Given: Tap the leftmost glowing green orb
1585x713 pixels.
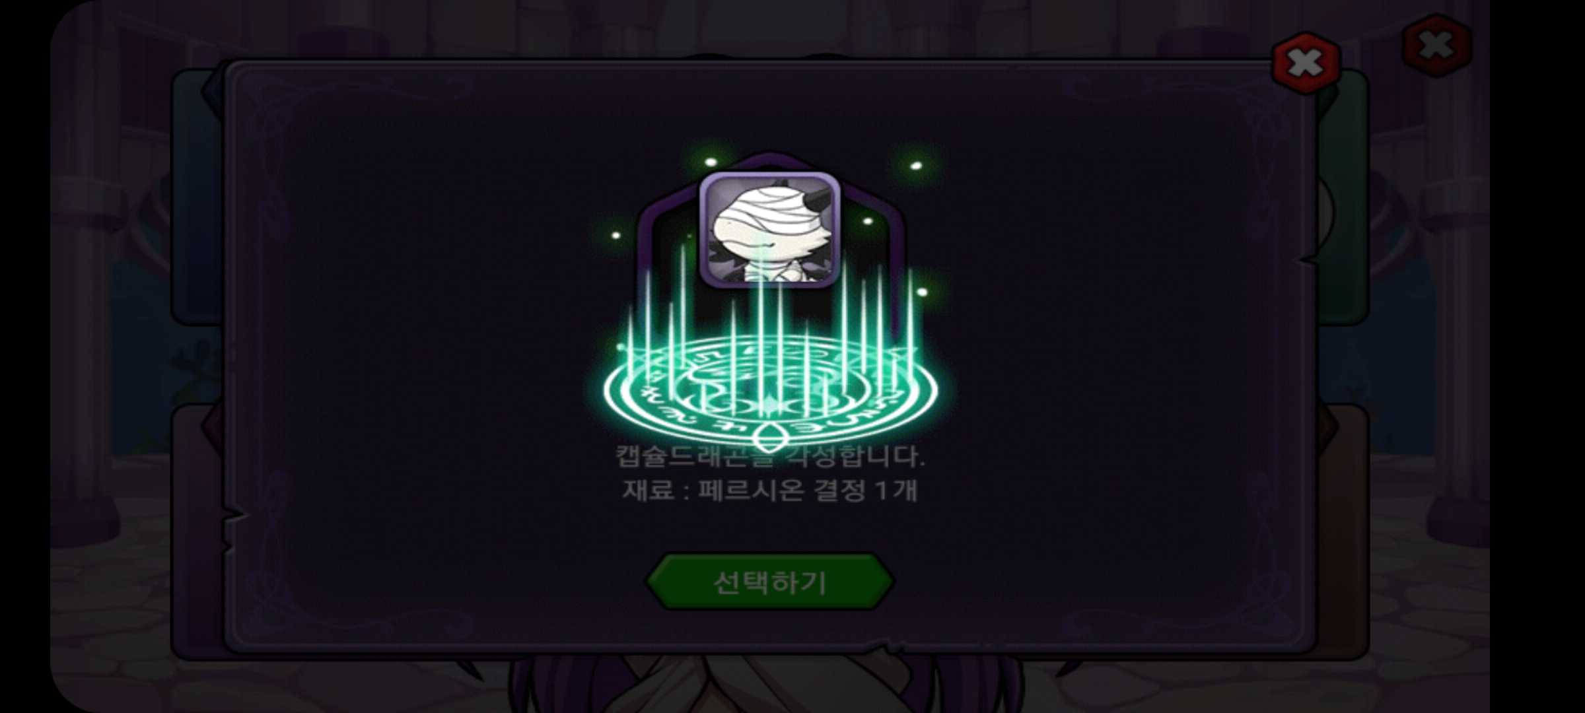Looking at the screenshot, I should pos(616,235).
